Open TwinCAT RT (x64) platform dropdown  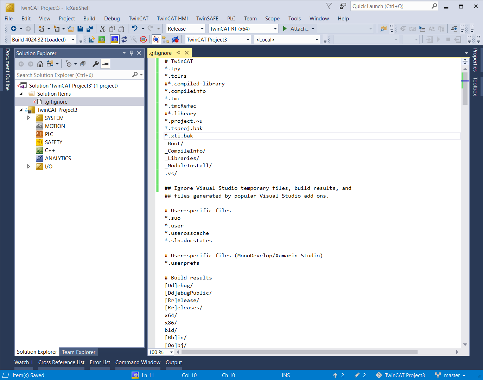point(275,29)
